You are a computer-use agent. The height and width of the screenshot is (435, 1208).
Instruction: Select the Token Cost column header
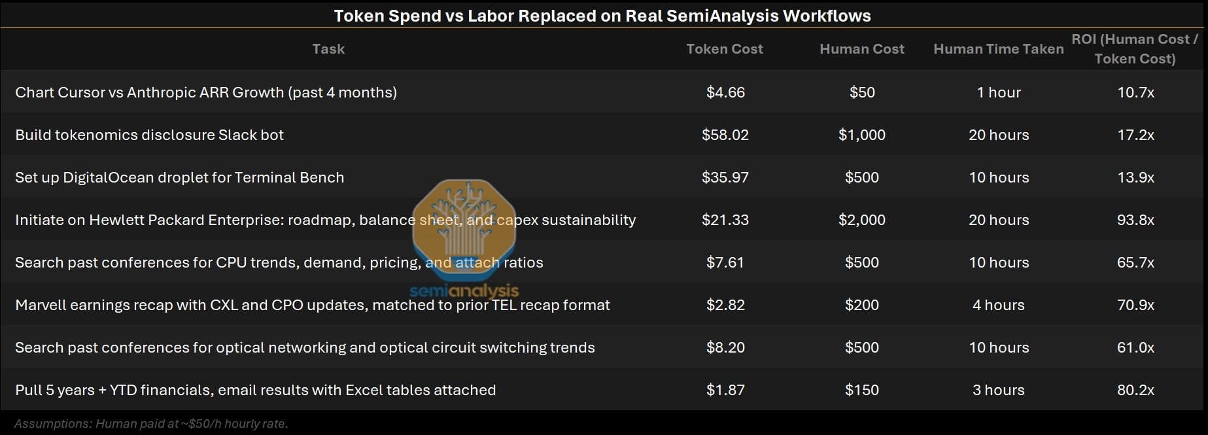[x=725, y=49]
